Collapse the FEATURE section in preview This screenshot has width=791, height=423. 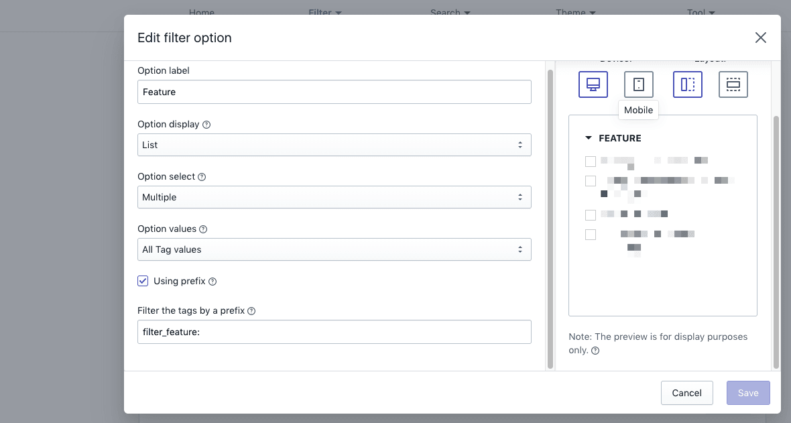pyautogui.click(x=589, y=138)
